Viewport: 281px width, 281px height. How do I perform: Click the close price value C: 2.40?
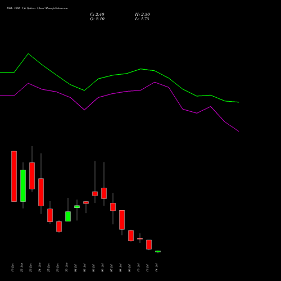pyautogui.click(x=97, y=15)
